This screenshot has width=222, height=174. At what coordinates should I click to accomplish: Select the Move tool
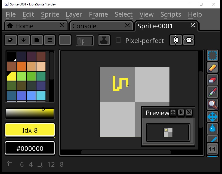[212, 117]
